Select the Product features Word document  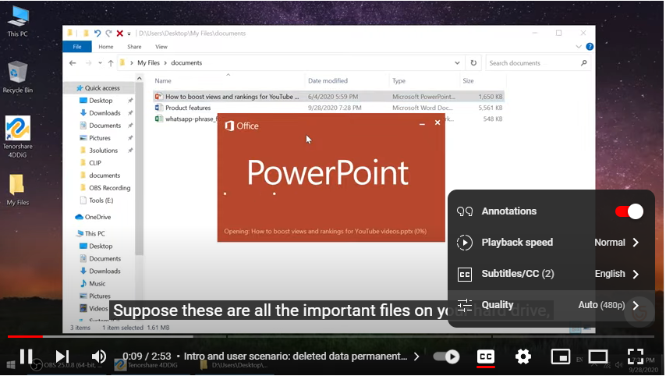pos(188,108)
